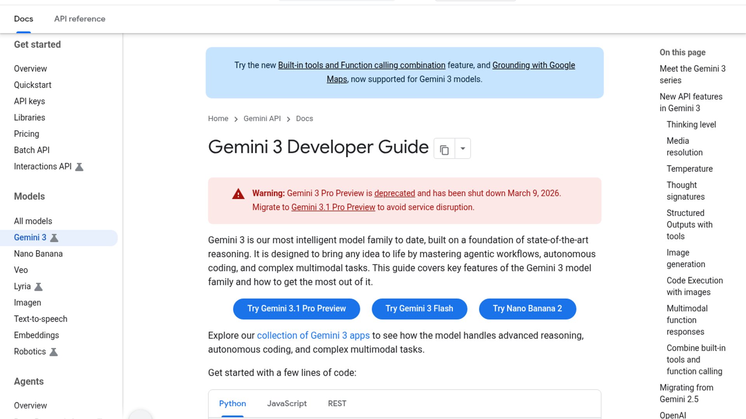Click the experimental flask icon beside Lyria
The height and width of the screenshot is (419, 746).
pyautogui.click(x=38, y=287)
